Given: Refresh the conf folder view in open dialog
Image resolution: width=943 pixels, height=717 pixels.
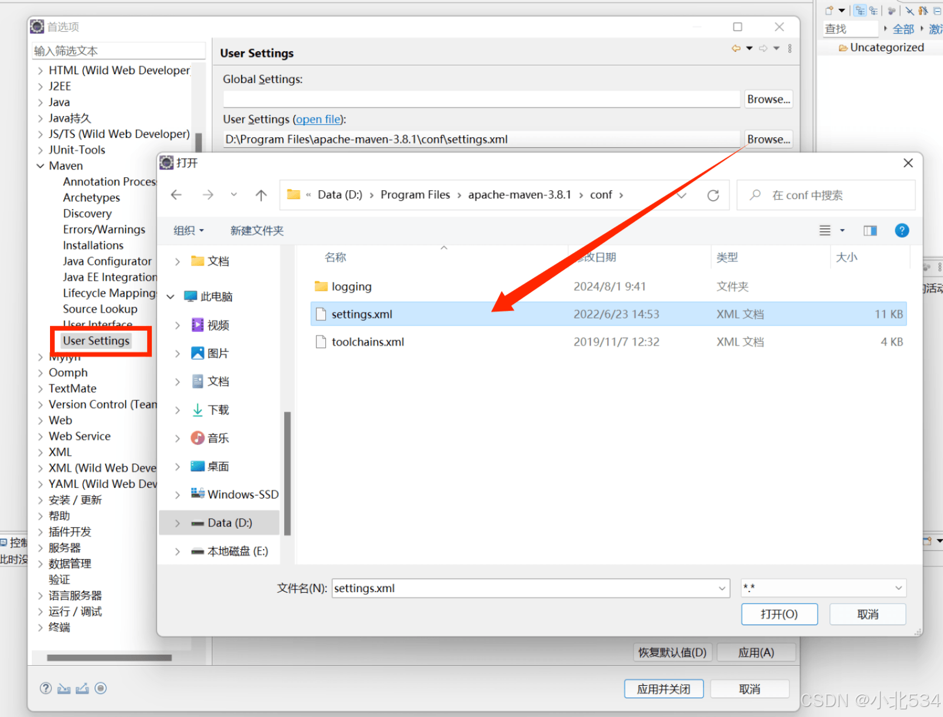Looking at the screenshot, I should point(714,195).
